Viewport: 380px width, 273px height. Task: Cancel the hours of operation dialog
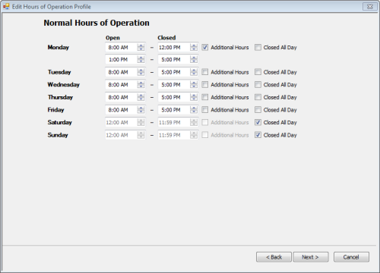click(351, 257)
